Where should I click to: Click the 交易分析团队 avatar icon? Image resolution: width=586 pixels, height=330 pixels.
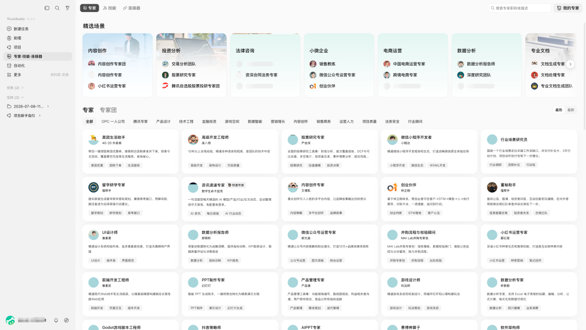pyautogui.click(x=165, y=64)
